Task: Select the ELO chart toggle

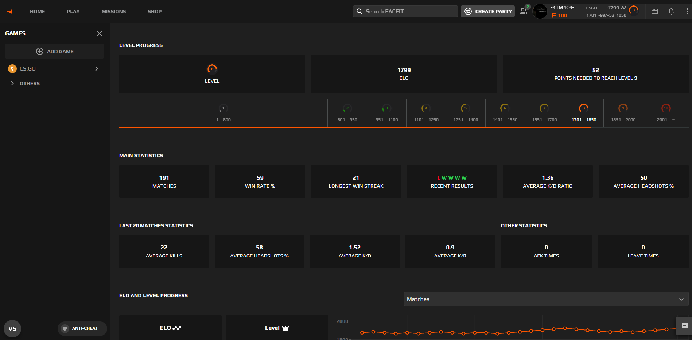Action: tap(170, 328)
